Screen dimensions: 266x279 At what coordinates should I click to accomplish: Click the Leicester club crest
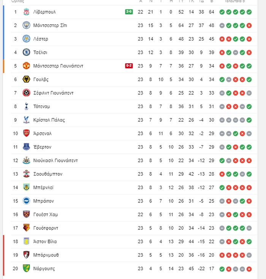coord(26,39)
